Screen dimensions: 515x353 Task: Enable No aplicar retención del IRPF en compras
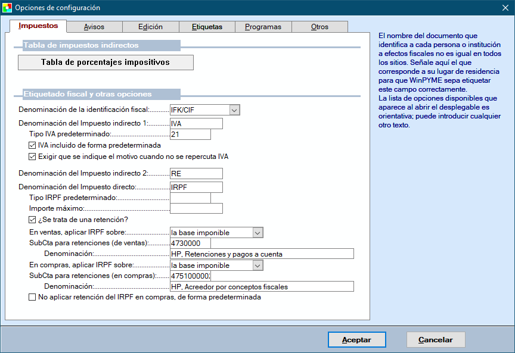pyautogui.click(x=32, y=297)
